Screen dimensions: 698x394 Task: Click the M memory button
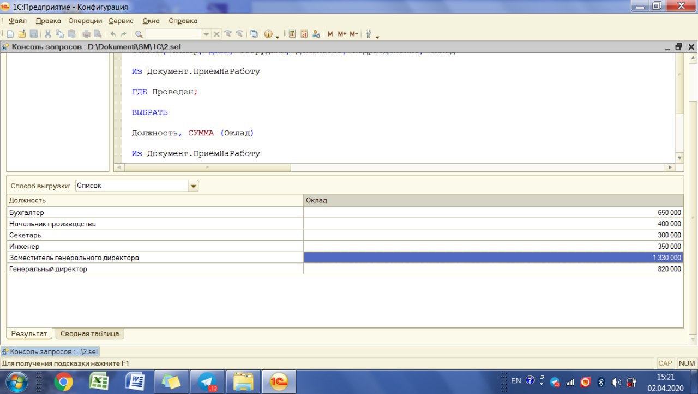[330, 34]
